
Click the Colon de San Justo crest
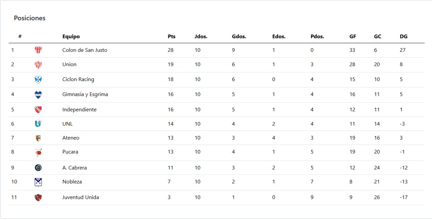tap(38, 50)
